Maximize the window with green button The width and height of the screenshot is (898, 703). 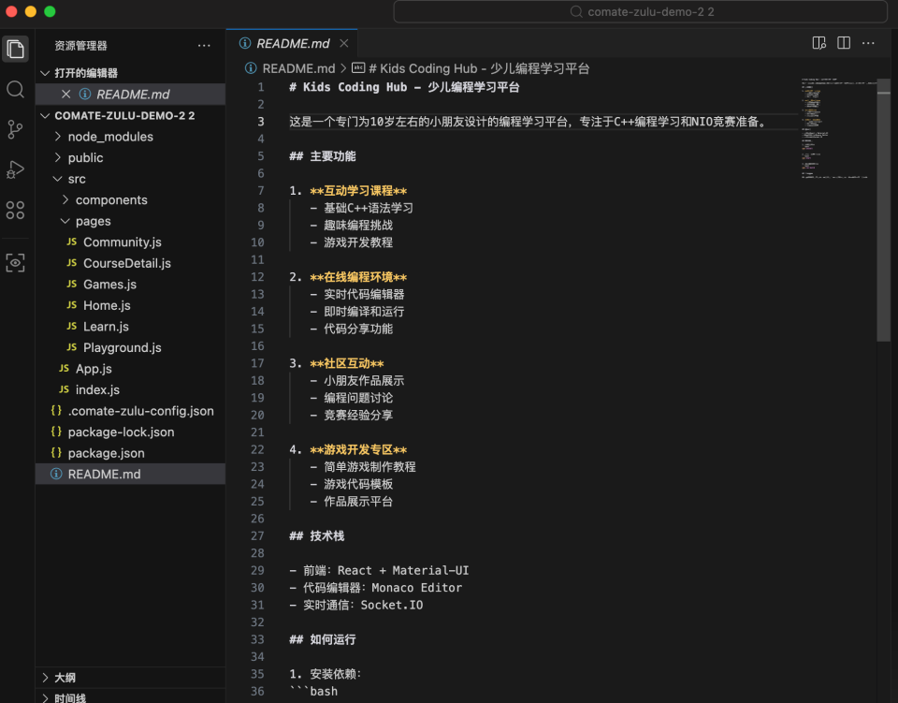tap(50, 11)
